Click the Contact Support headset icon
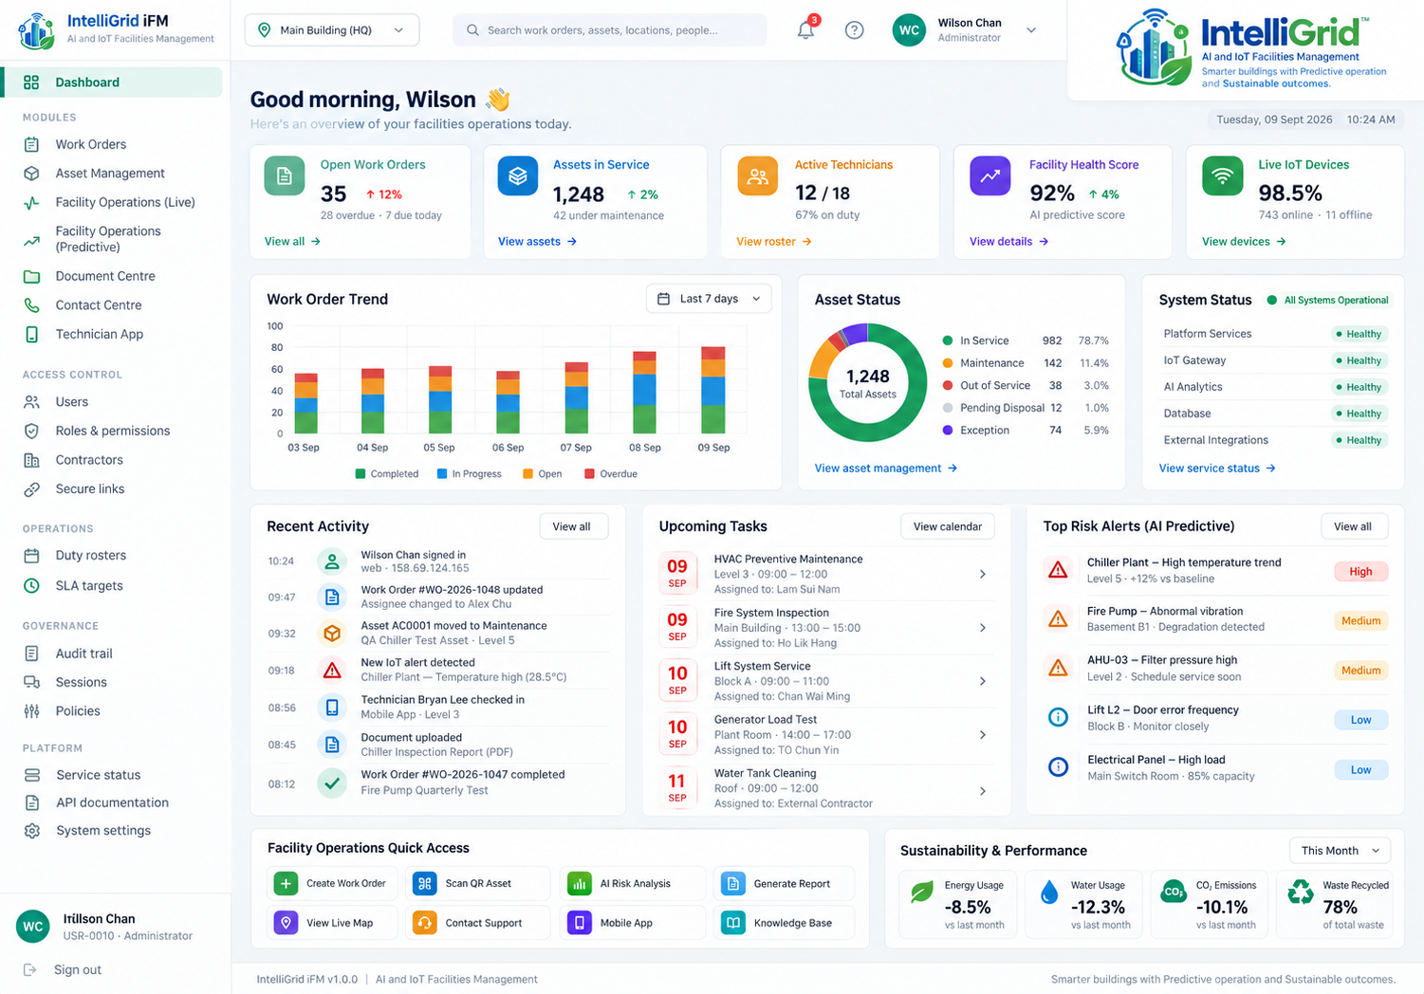1424x994 pixels. tap(425, 923)
